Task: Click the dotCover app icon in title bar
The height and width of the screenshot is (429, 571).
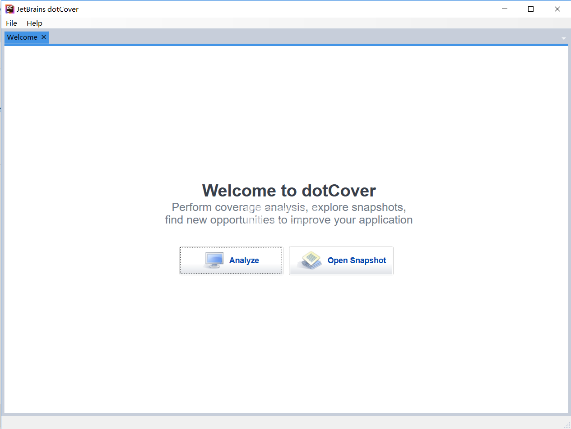Action: pos(9,9)
